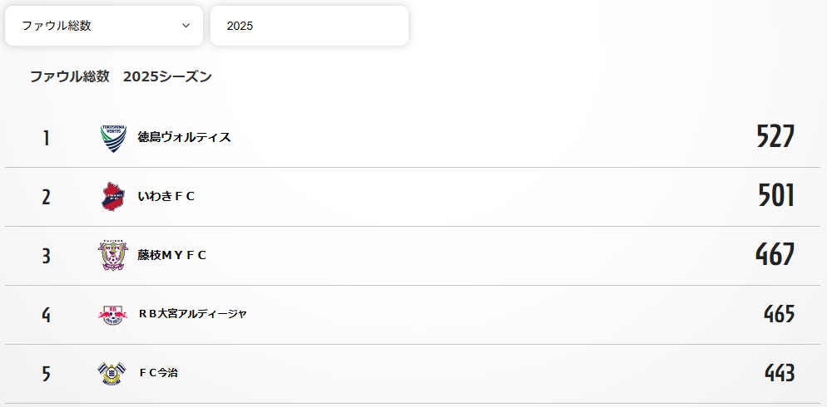Open the ファウル総数 stat category dropdown
827x407 pixels.
pos(104,26)
